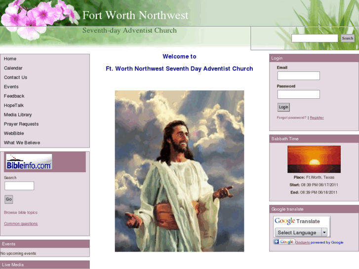Screen dimensions: 359x269
Task: Click 'Ft. Worth Northwest Seventh Day Adventist Church' heading
Action: (180, 69)
